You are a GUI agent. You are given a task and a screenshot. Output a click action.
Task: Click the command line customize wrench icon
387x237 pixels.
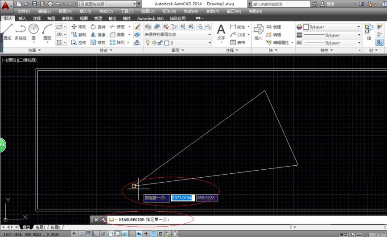[x=103, y=220]
